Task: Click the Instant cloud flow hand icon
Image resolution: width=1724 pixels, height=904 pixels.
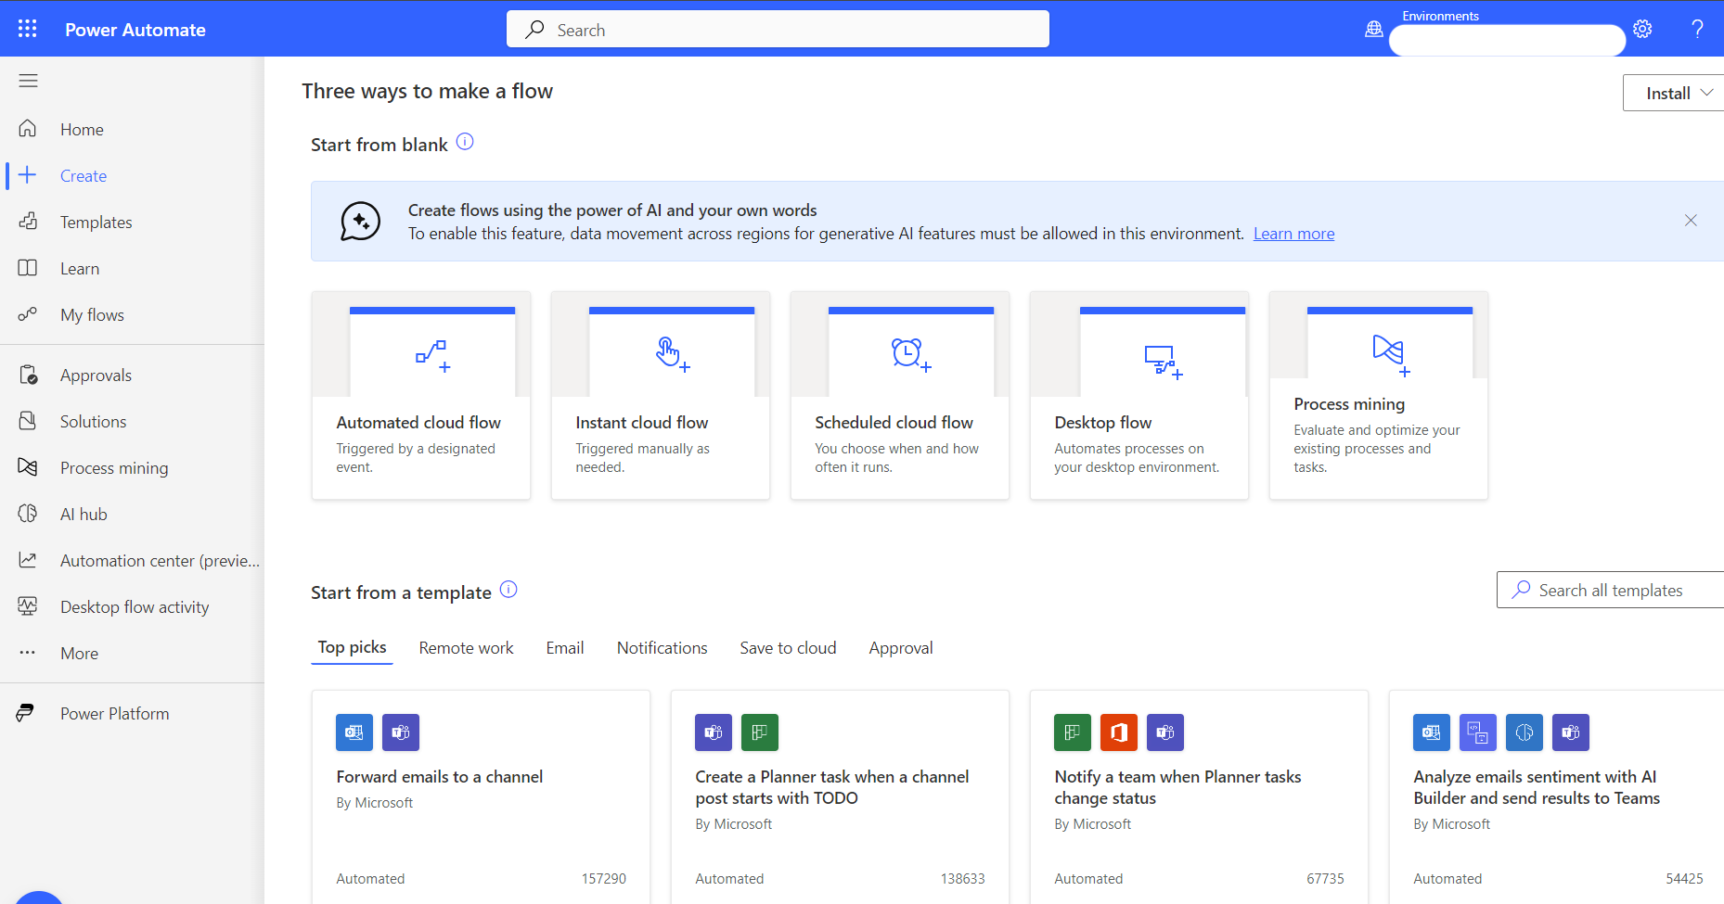Action: pyautogui.click(x=673, y=354)
